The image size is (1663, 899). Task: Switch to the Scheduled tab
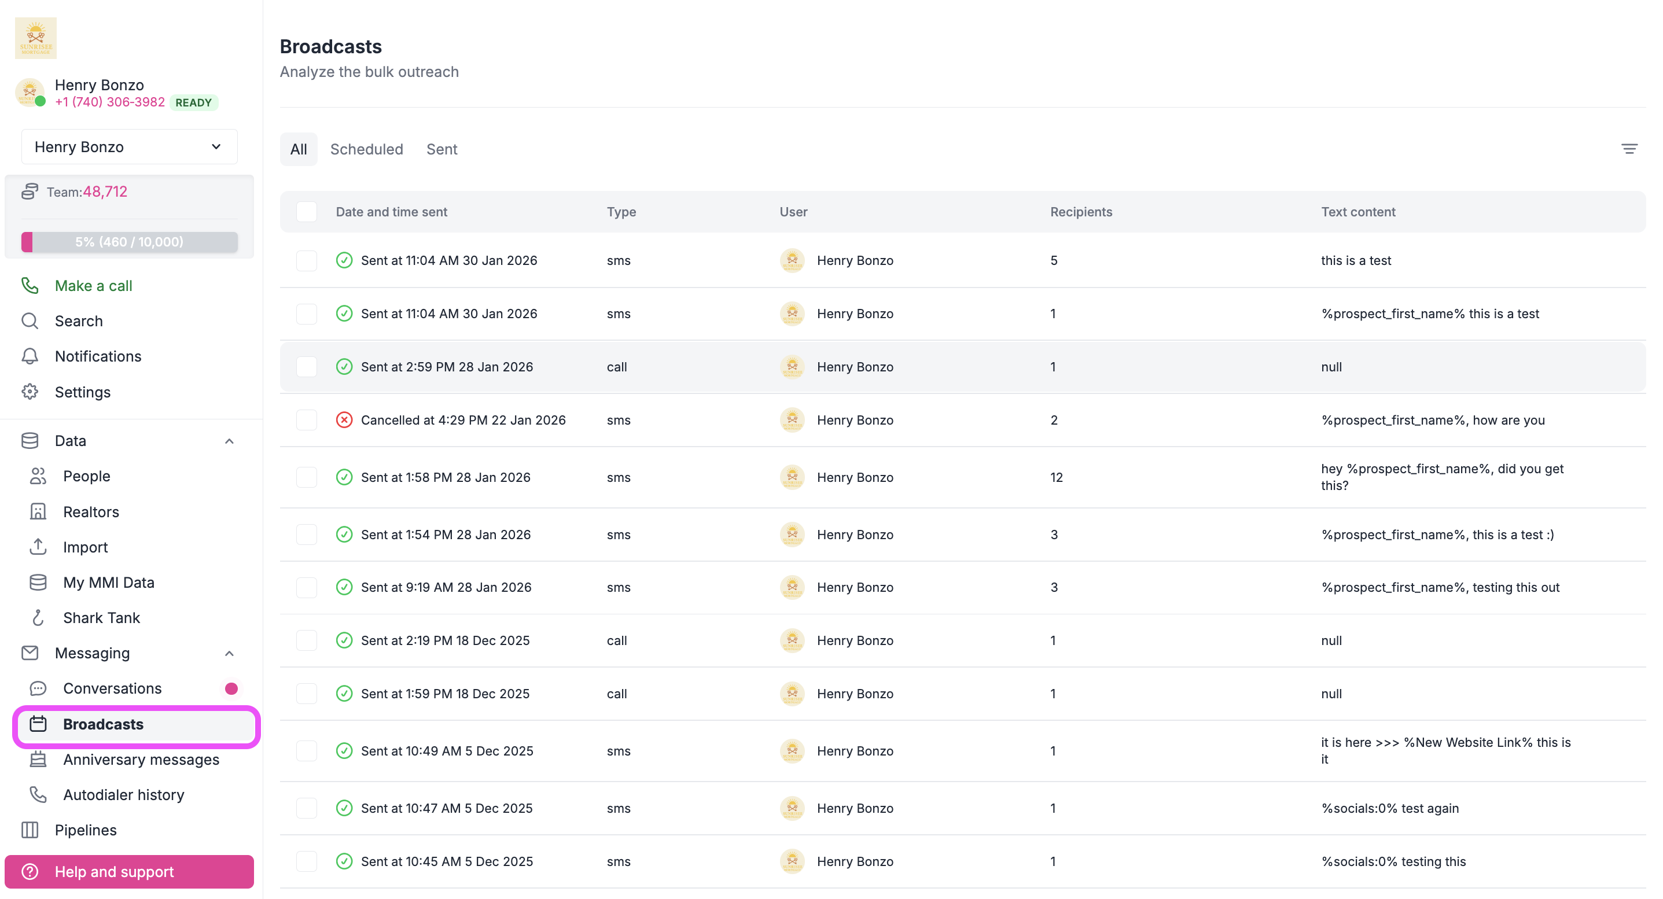point(367,149)
